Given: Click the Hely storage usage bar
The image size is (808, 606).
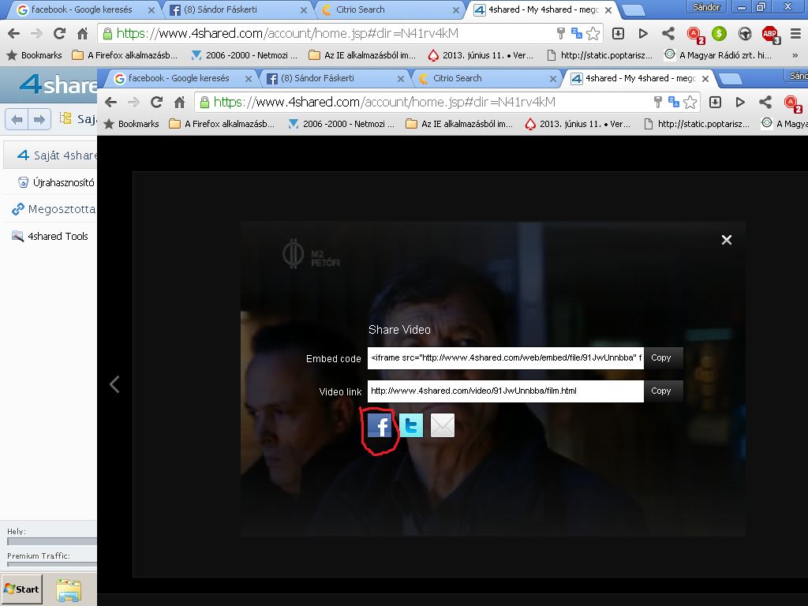Looking at the screenshot, I should point(51,541).
